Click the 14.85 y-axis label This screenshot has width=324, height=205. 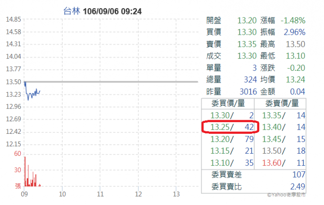pyautogui.click(x=13, y=19)
